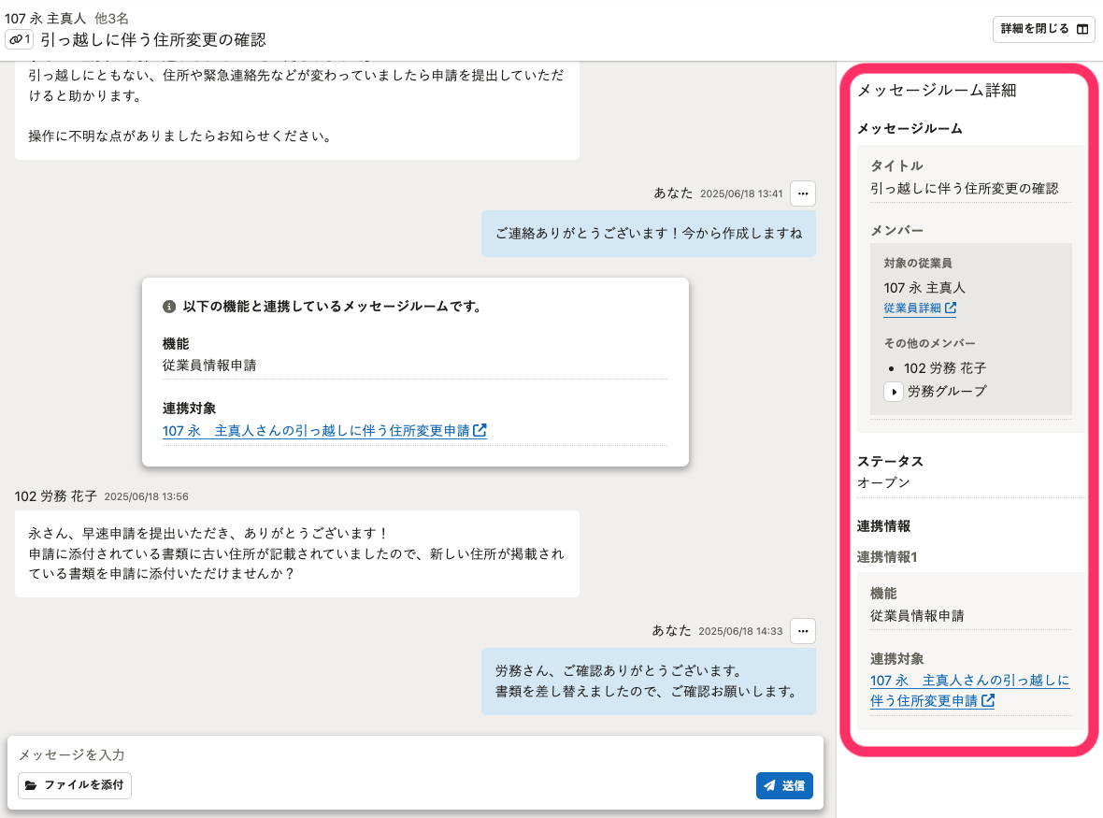The image size is (1103, 818).
Task: Open more options for the 14:33 message
Action: click(x=803, y=631)
